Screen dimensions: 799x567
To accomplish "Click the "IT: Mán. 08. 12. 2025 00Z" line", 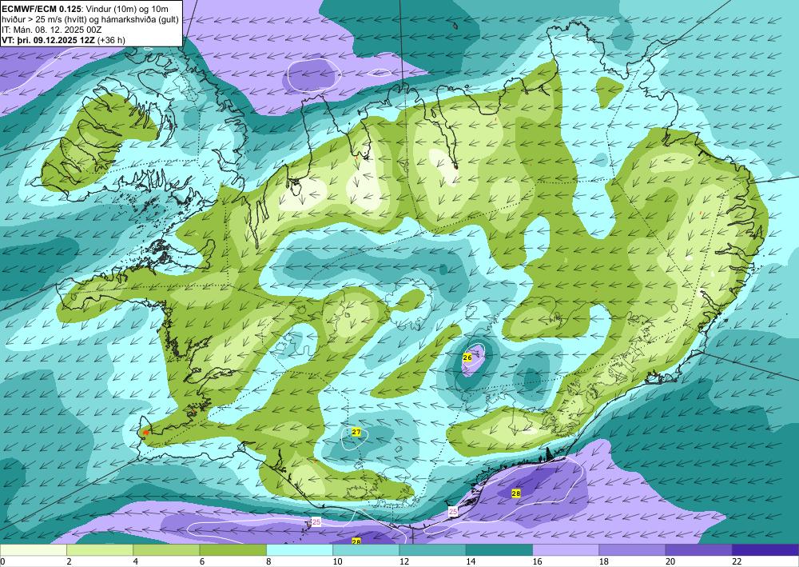I will tap(51, 30).
